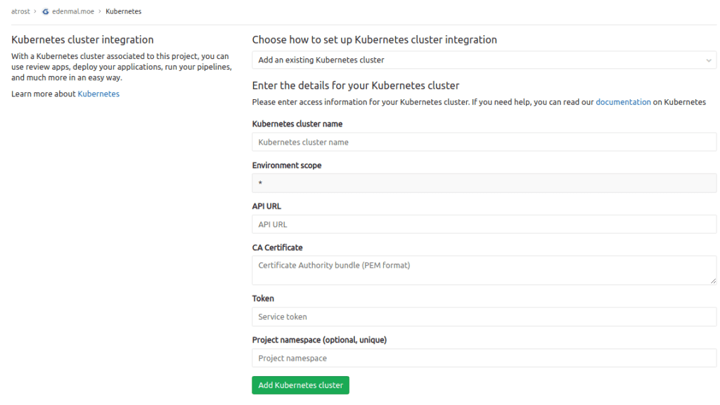720x405 pixels.
Task: Focus the Kubernetes cluster name field
Action: 484,142
